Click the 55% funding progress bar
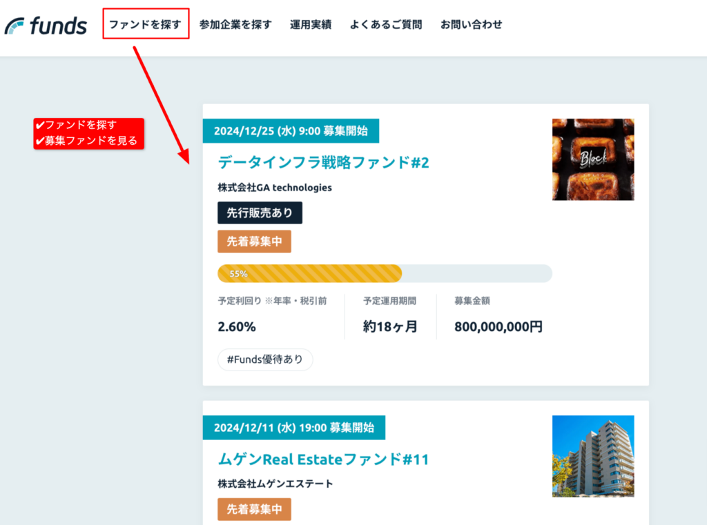Image resolution: width=707 pixels, height=525 pixels. coord(384,273)
